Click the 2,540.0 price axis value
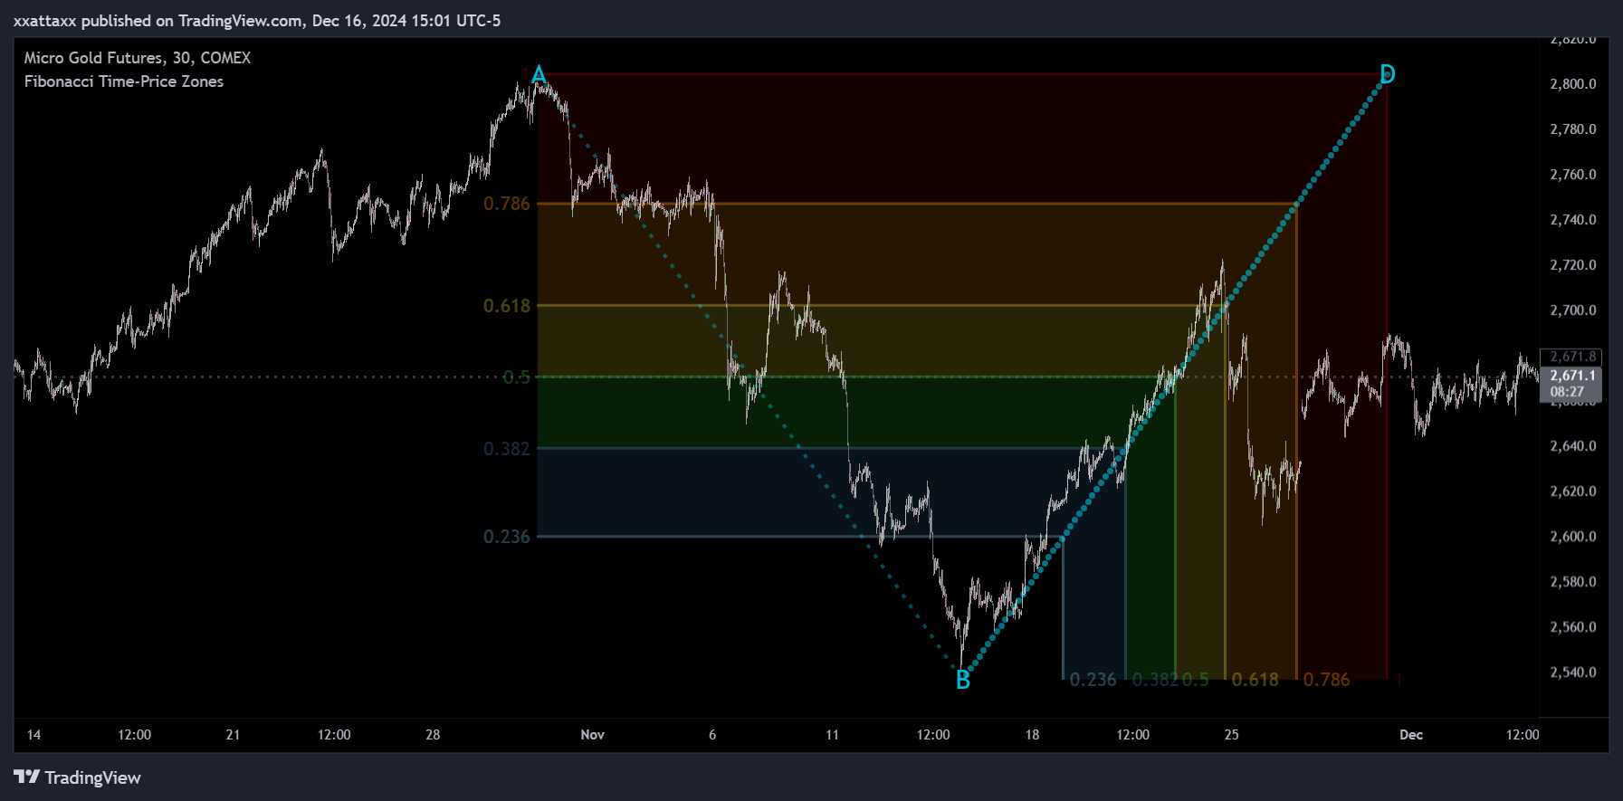The height and width of the screenshot is (801, 1623). (1573, 672)
